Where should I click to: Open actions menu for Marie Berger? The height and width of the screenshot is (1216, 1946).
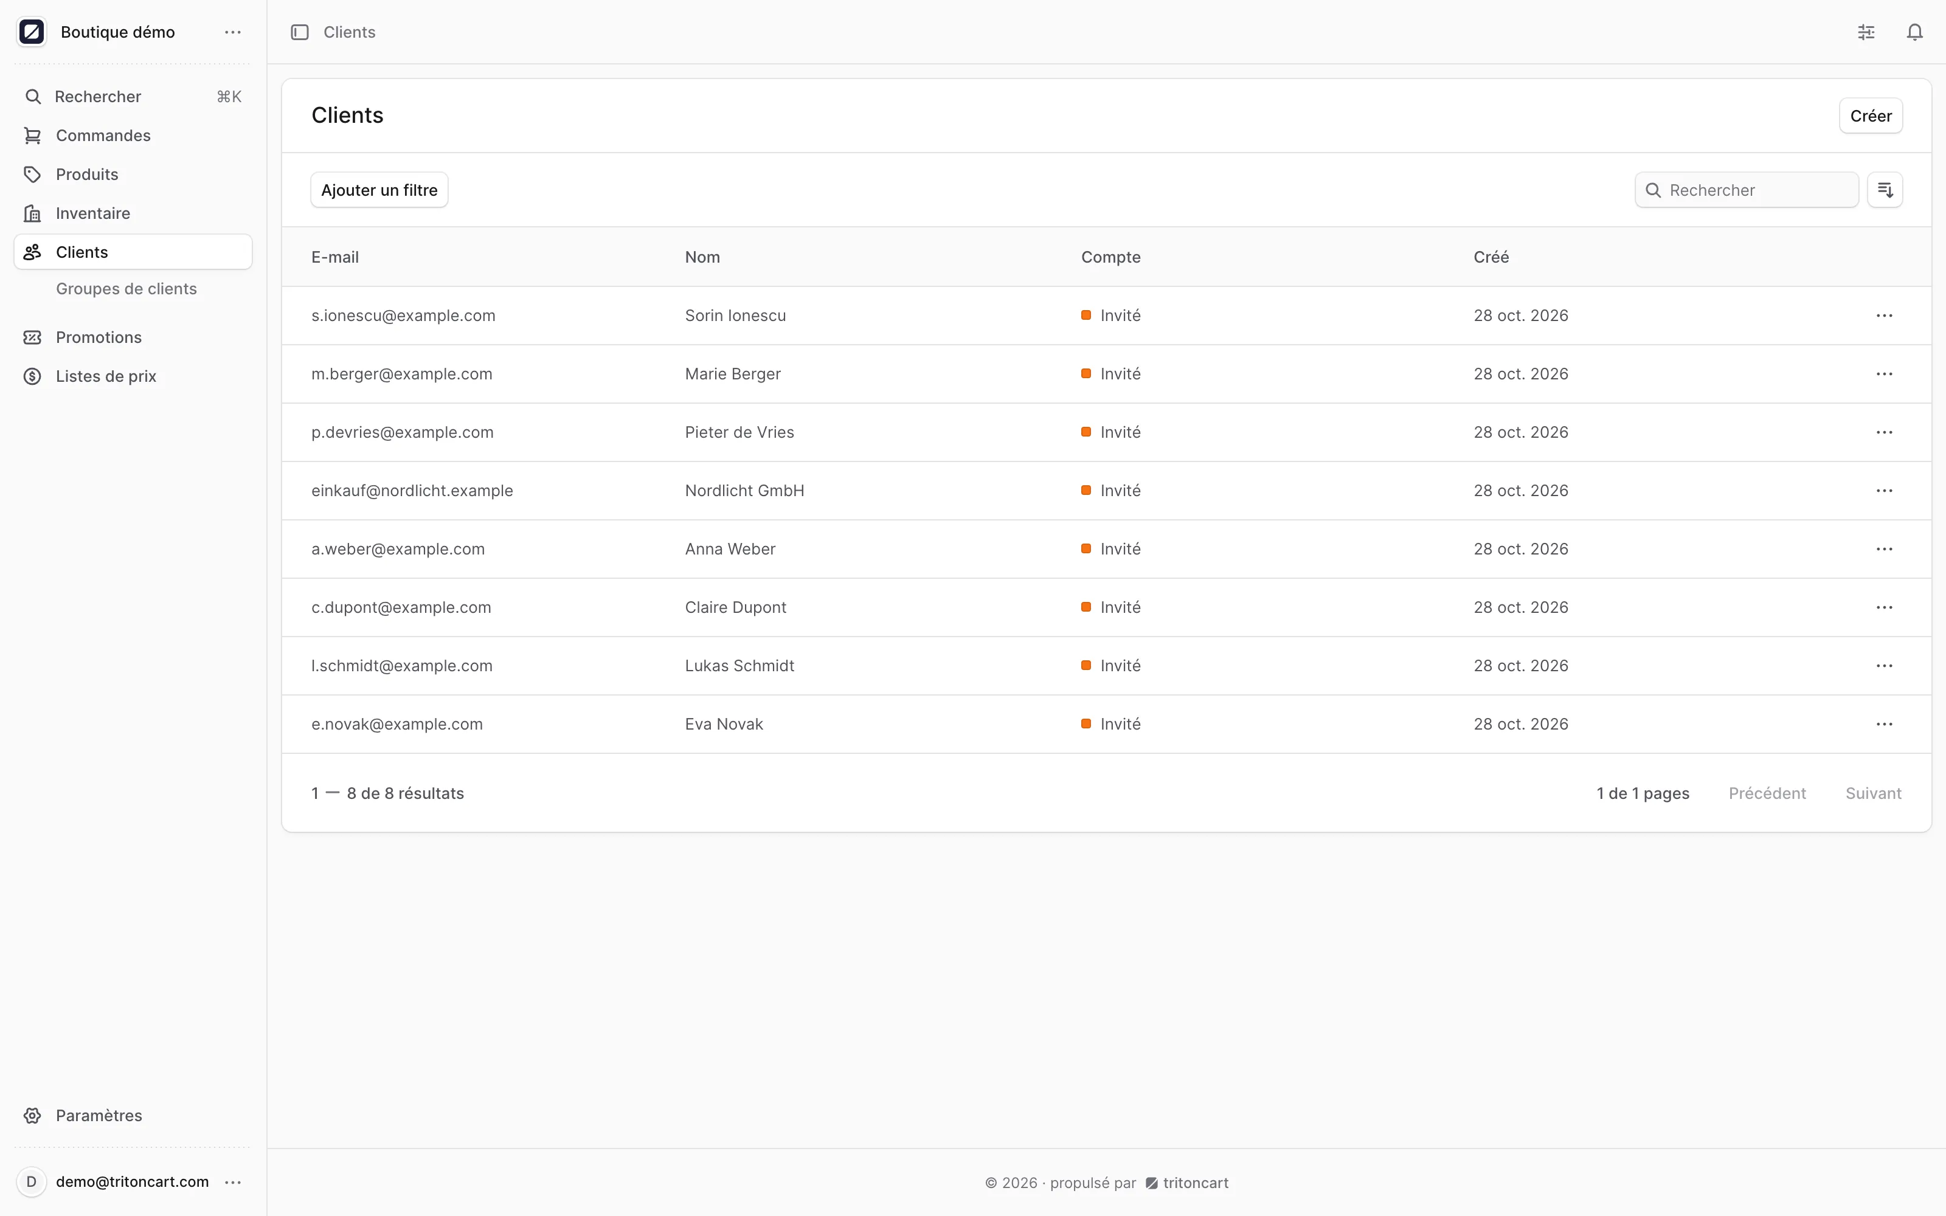pyautogui.click(x=1884, y=374)
